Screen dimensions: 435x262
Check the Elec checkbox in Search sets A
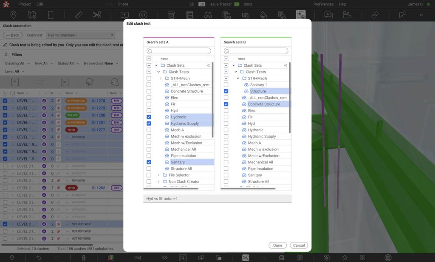coord(149,98)
